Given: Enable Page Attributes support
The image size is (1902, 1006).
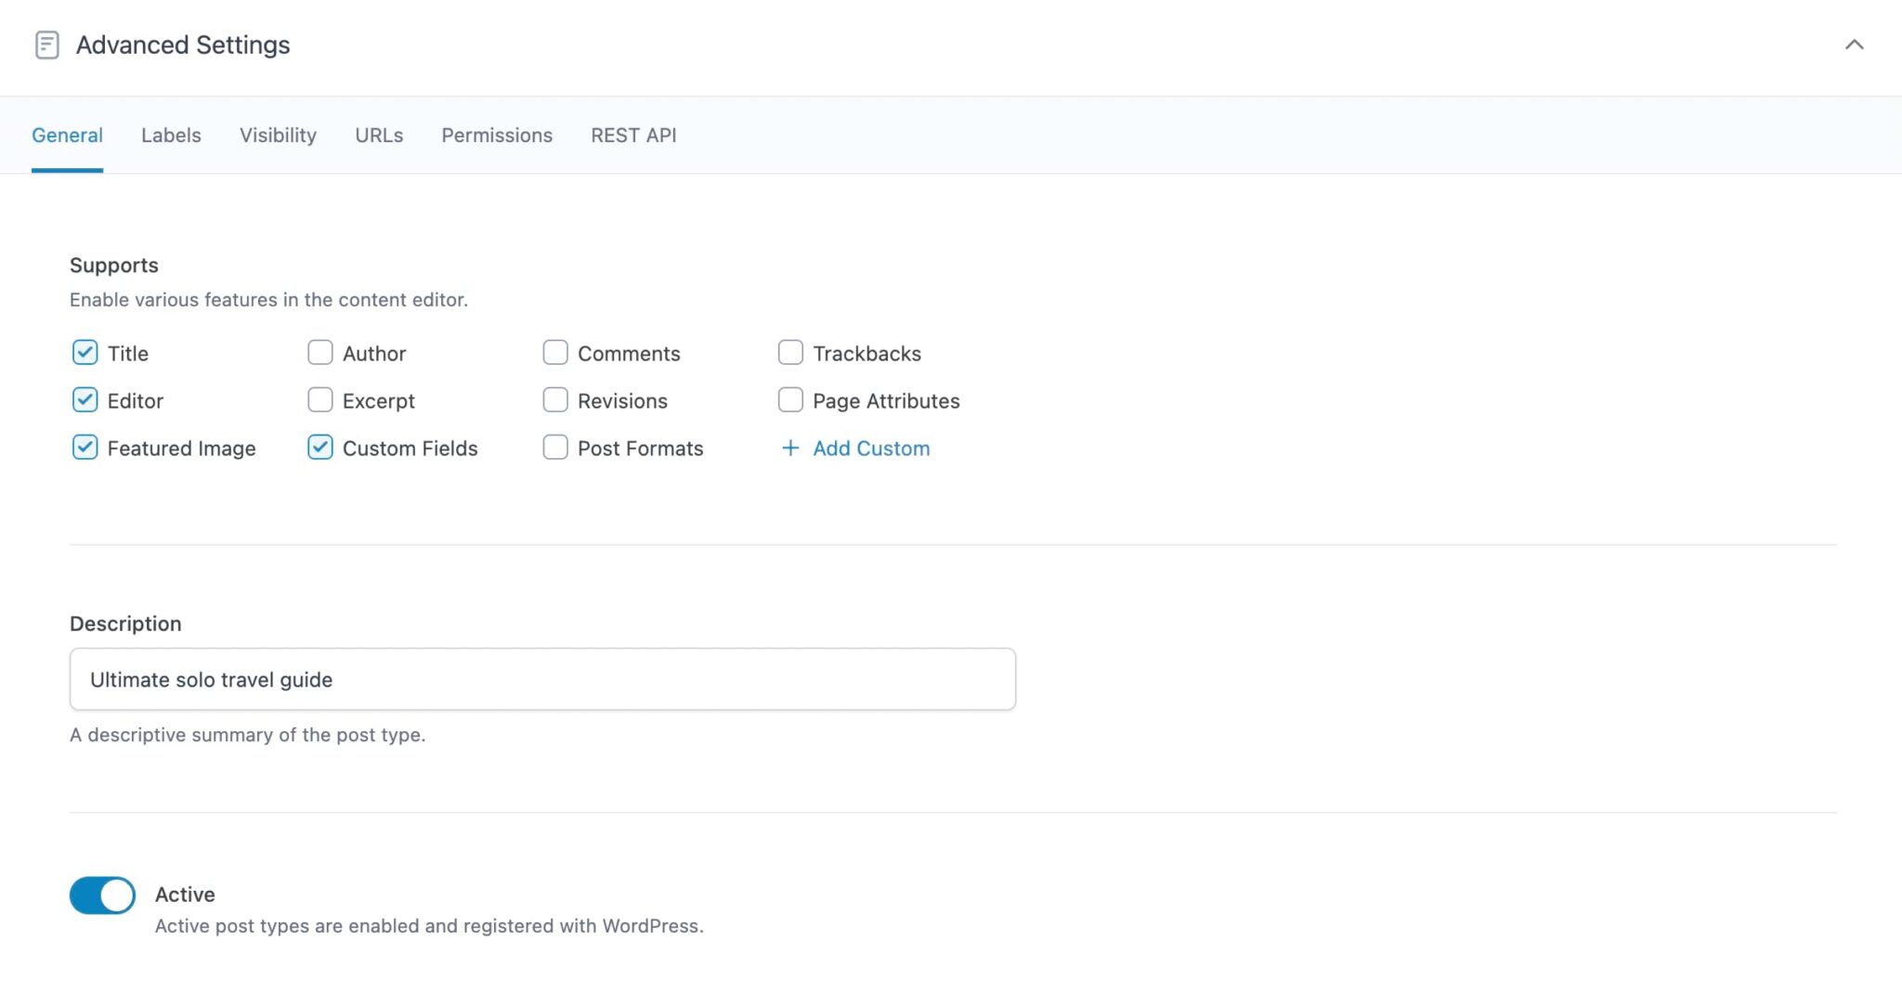Looking at the screenshot, I should pyautogui.click(x=789, y=400).
